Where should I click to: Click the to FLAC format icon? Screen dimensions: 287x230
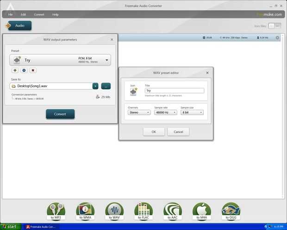coord(143,211)
